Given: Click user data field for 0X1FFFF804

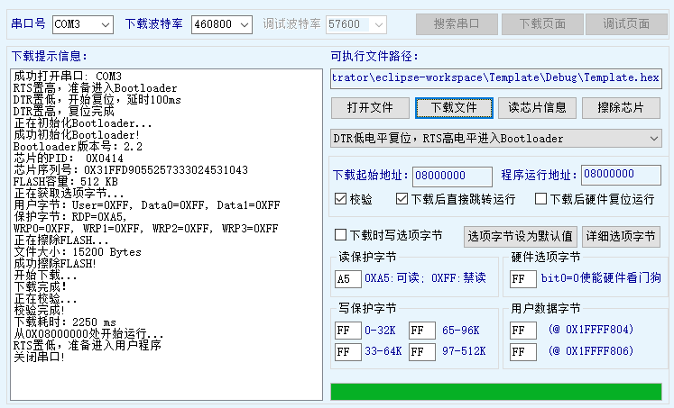Looking at the screenshot, I should [523, 331].
